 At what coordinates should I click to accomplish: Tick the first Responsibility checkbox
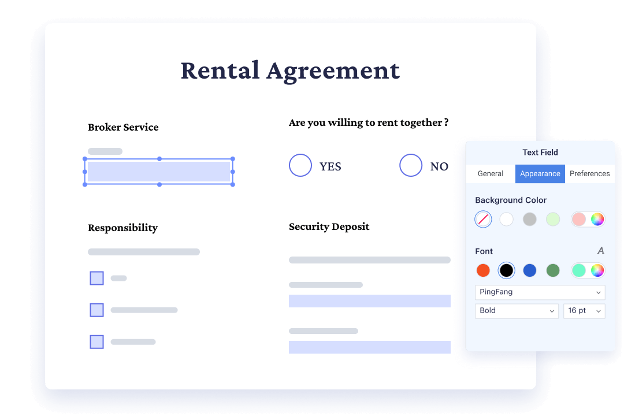tap(96, 278)
